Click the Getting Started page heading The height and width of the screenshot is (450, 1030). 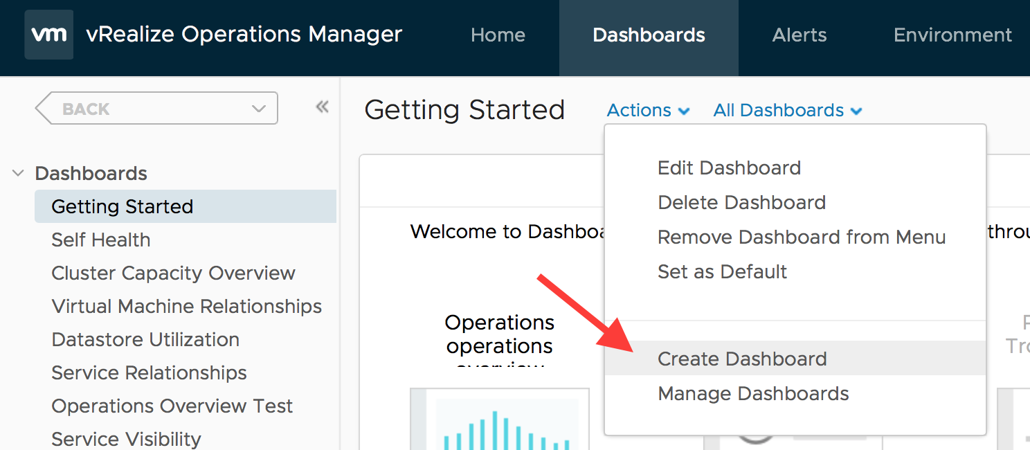(464, 110)
